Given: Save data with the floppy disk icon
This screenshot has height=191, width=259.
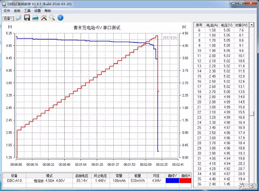Looking at the screenshot, I should (x=27, y=18).
